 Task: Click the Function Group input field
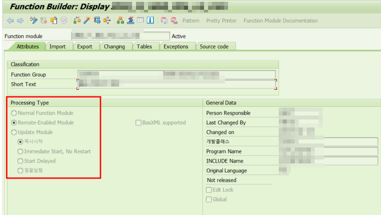(x=120, y=75)
